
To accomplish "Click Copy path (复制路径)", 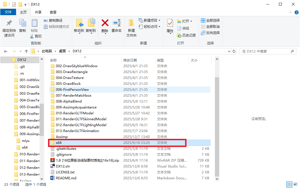I will [x=53, y=21].
